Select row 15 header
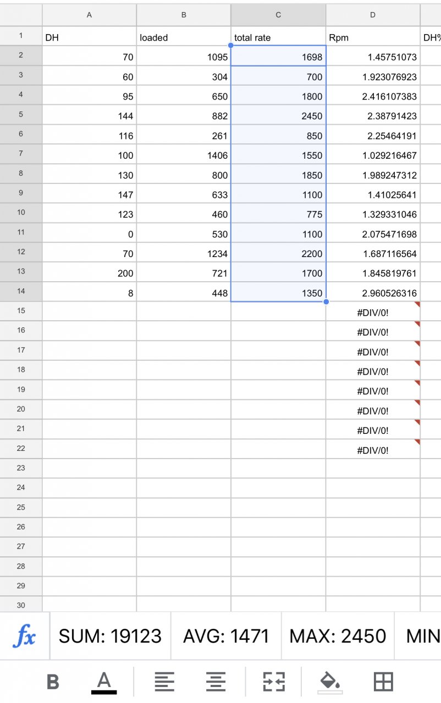The height and width of the screenshot is (703, 441). pos(21,311)
